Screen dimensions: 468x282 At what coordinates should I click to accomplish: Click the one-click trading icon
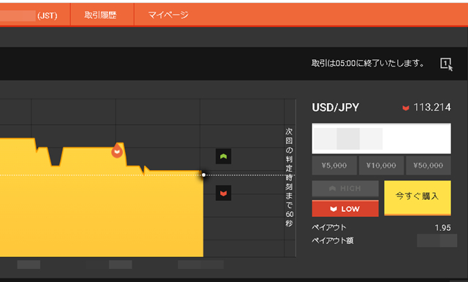[447, 64]
